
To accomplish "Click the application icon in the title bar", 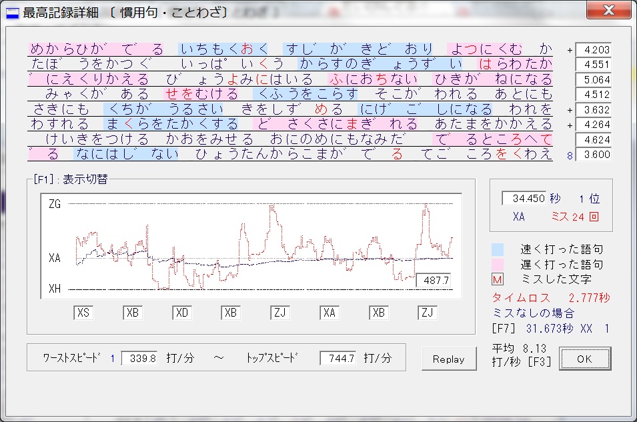I will [13, 13].
